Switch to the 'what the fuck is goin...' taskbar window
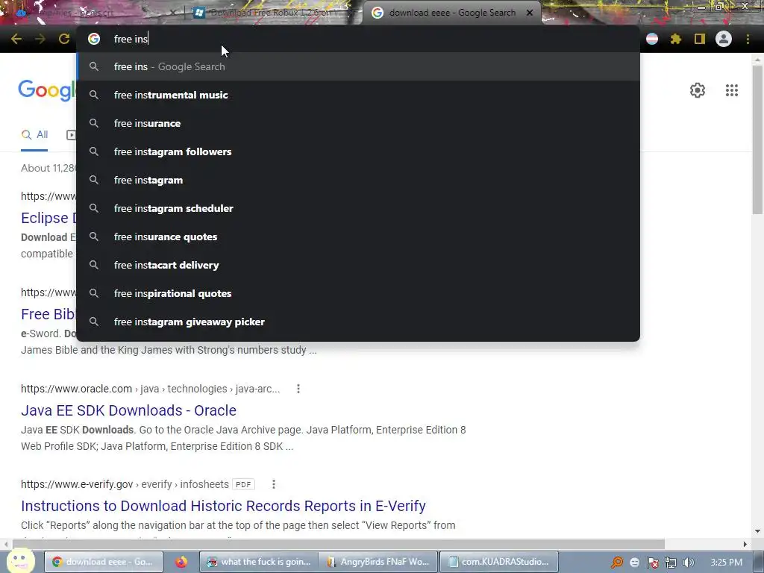The image size is (764, 573). click(x=259, y=562)
